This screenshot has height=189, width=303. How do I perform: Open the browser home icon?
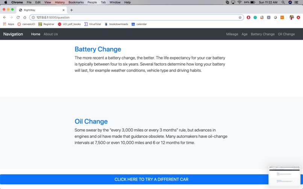point(25,17)
